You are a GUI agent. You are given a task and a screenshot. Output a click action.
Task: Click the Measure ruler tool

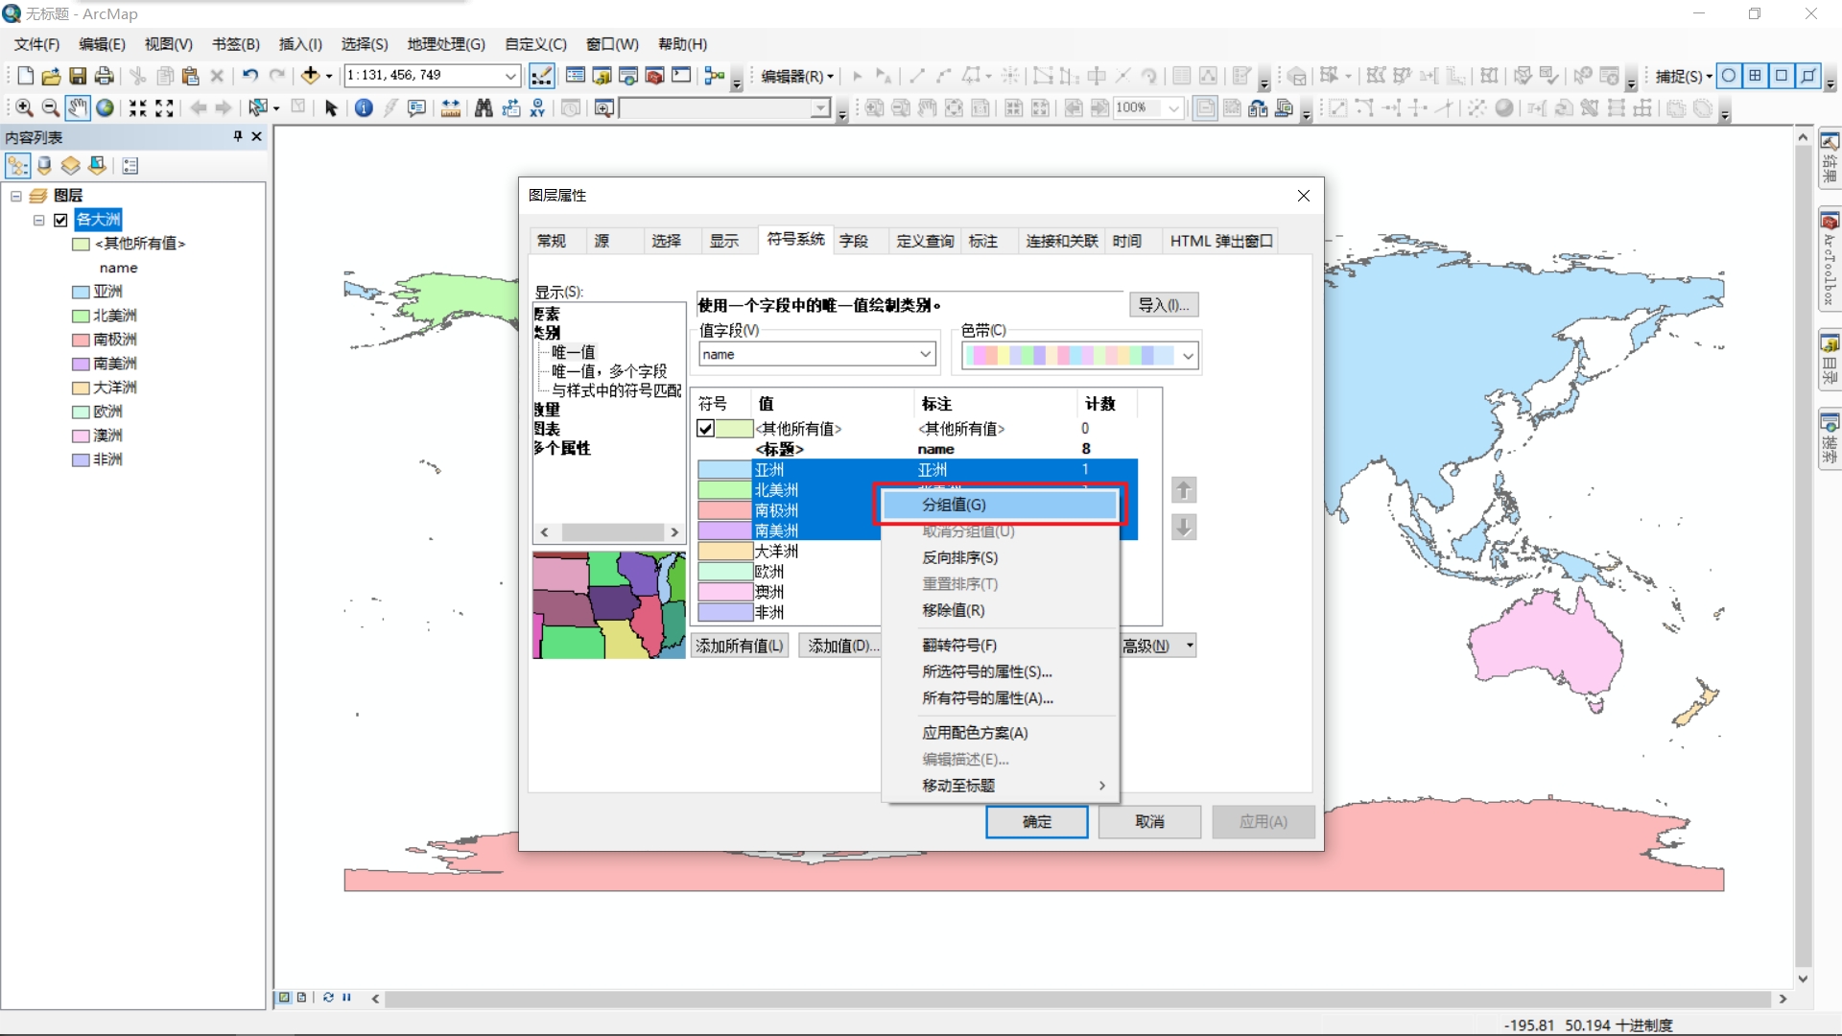(x=450, y=108)
